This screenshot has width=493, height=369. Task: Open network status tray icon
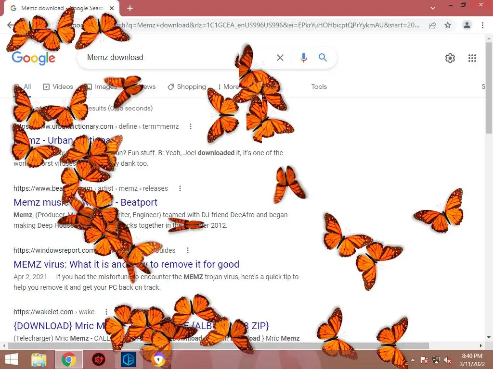(x=436, y=359)
